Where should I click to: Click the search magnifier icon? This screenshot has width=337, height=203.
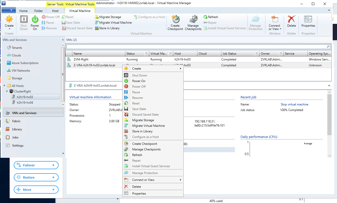point(328,47)
